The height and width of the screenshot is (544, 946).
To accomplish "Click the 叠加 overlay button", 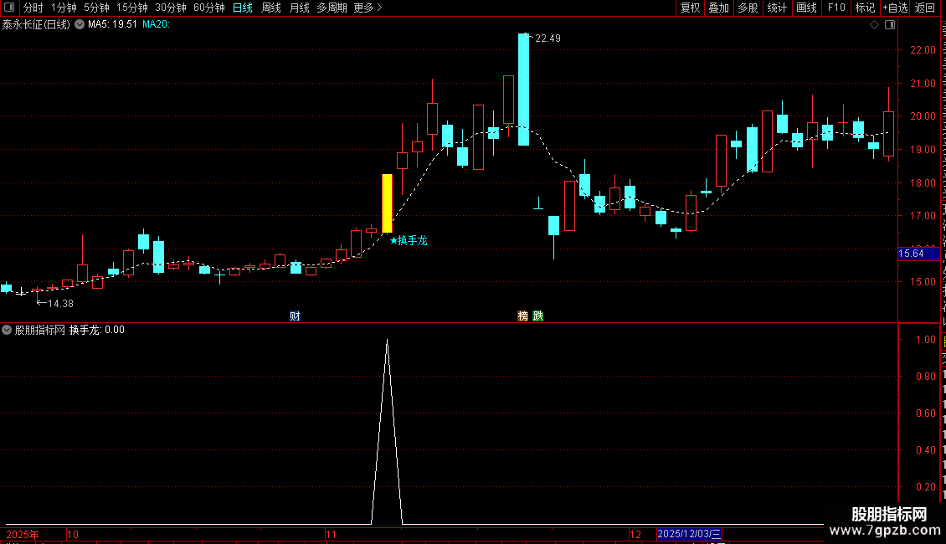I will tap(718, 8).
